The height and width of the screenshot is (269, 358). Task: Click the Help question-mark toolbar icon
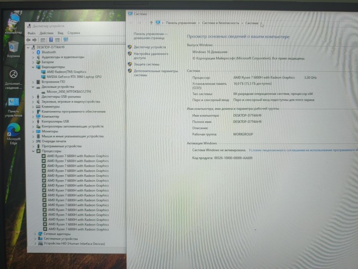[51, 40]
